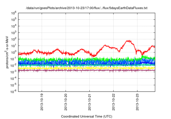Click the 10^2 y-axis tick label
Screen dimensions: 171x119
[14, 39]
